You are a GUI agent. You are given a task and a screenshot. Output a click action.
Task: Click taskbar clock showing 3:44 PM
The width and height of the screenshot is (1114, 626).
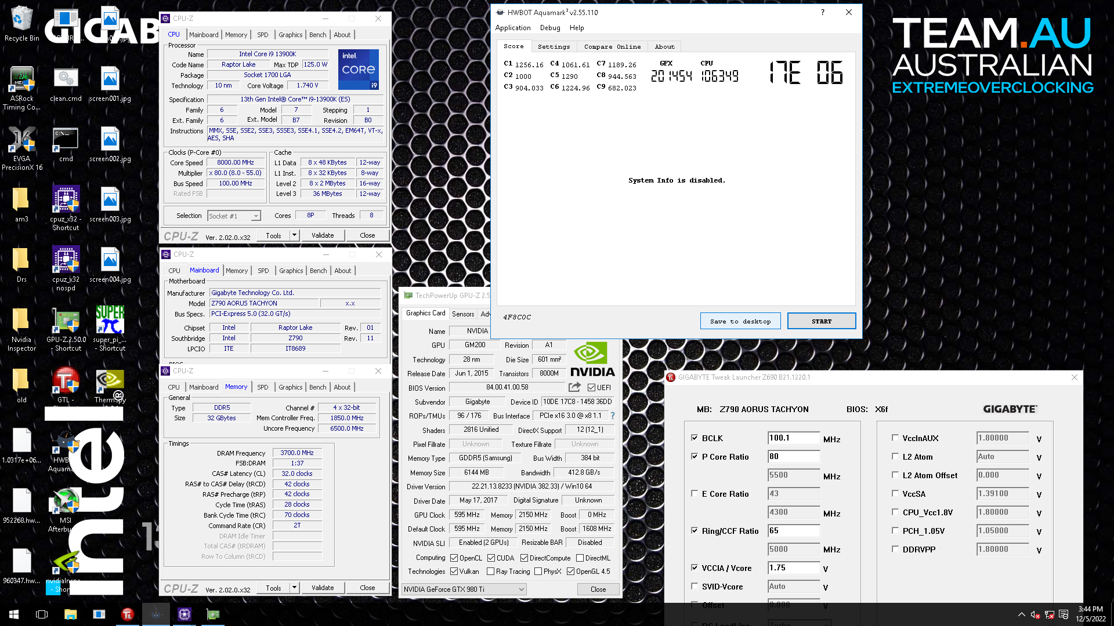1091,614
